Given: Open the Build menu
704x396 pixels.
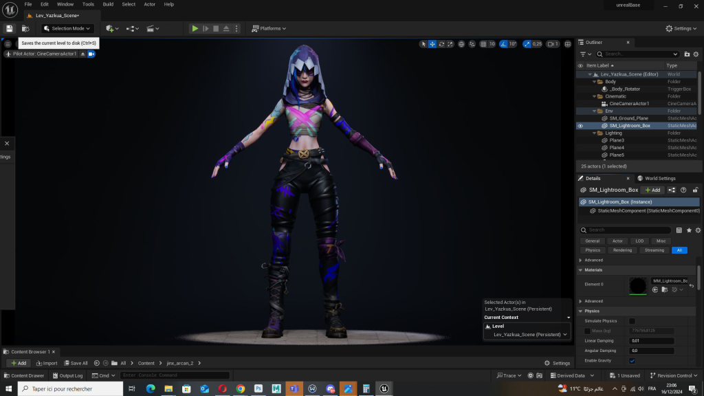Looking at the screenshot, I should 108,4.
